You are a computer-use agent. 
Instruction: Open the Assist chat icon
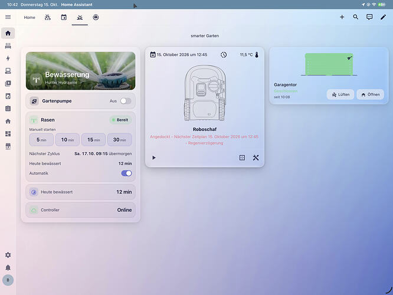[x=369, y=17]
